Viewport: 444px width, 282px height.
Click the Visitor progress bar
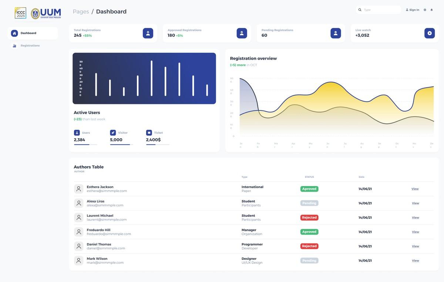point(122,145)
